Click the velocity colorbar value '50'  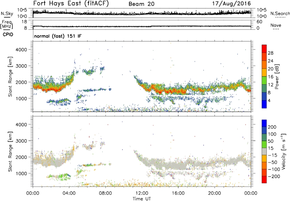click(270, 141)
